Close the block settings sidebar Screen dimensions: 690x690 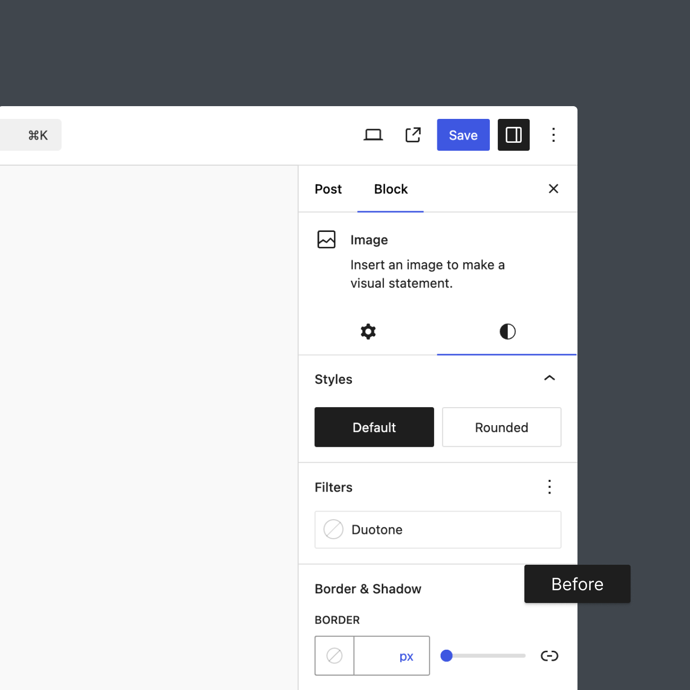click(553, 189)
